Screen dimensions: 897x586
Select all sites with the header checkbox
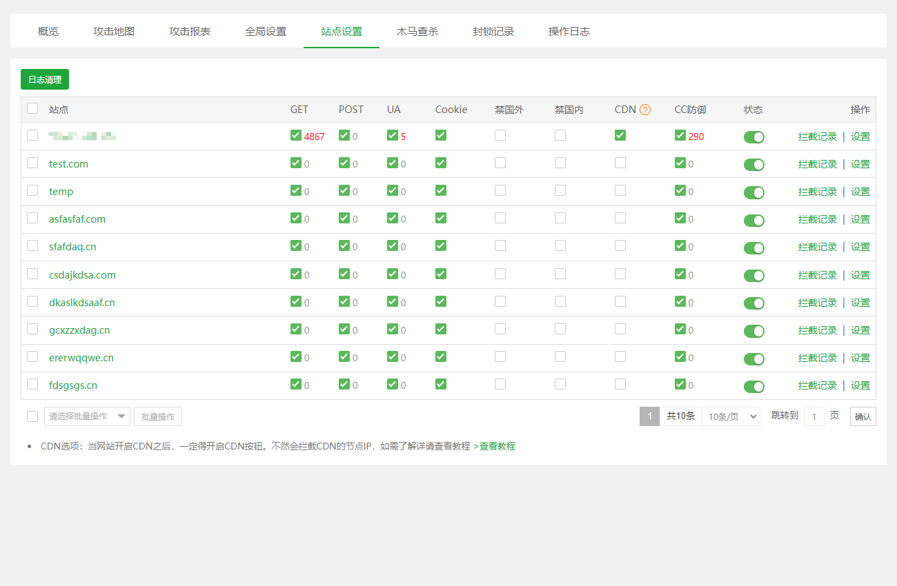pyautogui.click(x=32, y=108)
